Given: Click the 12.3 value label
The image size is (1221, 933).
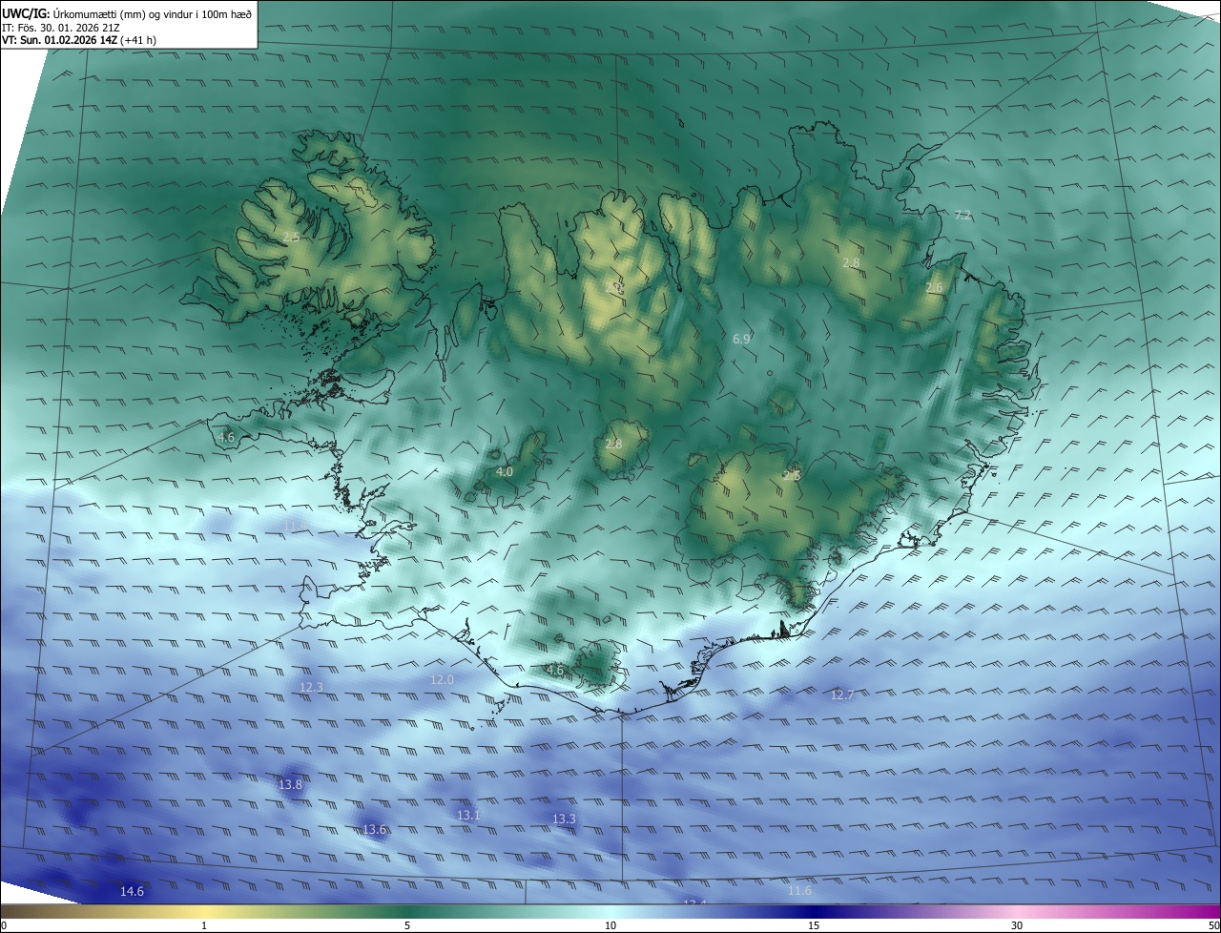Looking at the screenshot, I should (x=312, y=688).
